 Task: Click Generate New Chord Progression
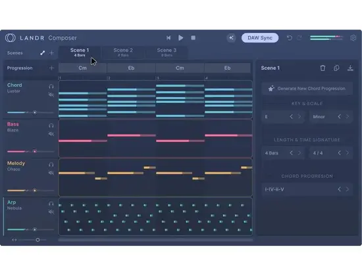[307, 89]
